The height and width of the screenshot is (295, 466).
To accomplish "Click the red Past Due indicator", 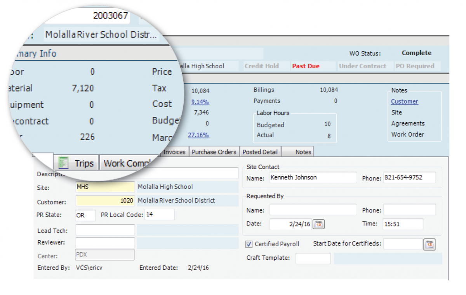I will click(x=306, y=66).
